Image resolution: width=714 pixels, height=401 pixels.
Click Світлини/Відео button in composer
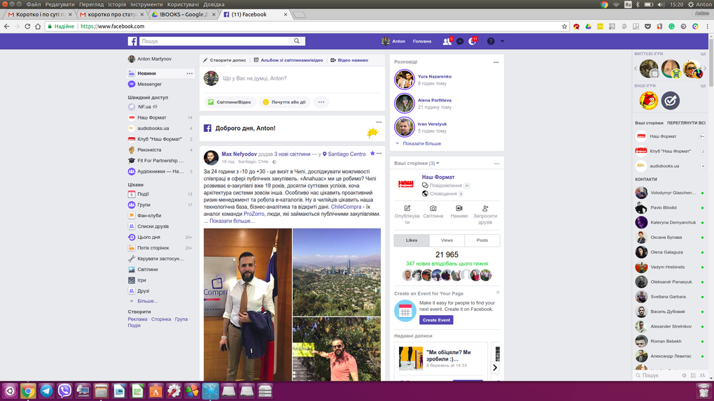click(x=230, y=102)
